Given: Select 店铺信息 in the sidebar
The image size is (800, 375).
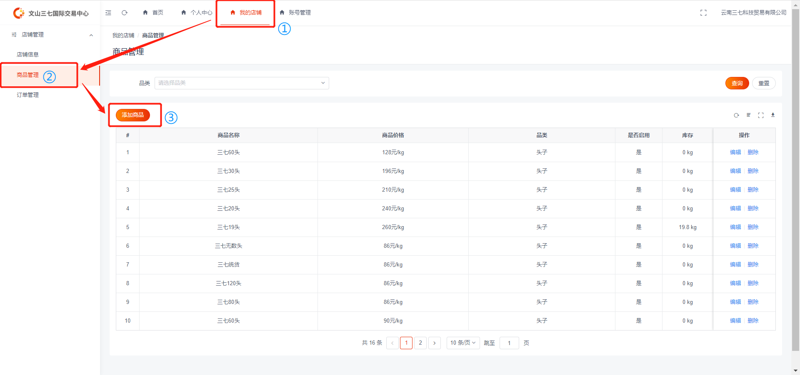Looking at the screenshot, I should coord(27,54).
